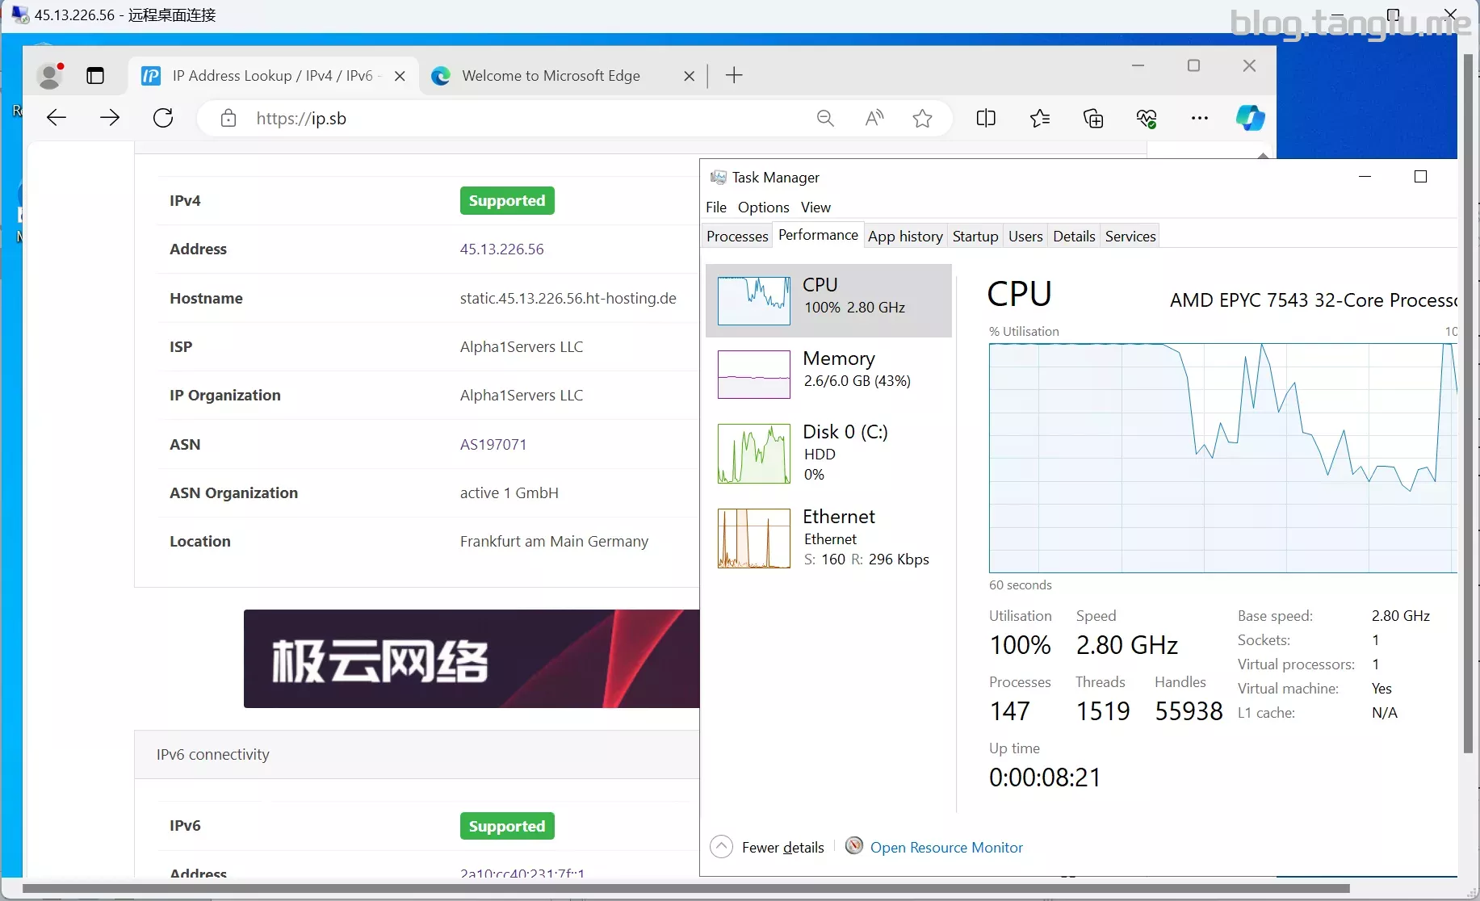Toggle split screen icon in Edge toolbar
This screenshot has width=1480, height=901.
coord(986,119)
